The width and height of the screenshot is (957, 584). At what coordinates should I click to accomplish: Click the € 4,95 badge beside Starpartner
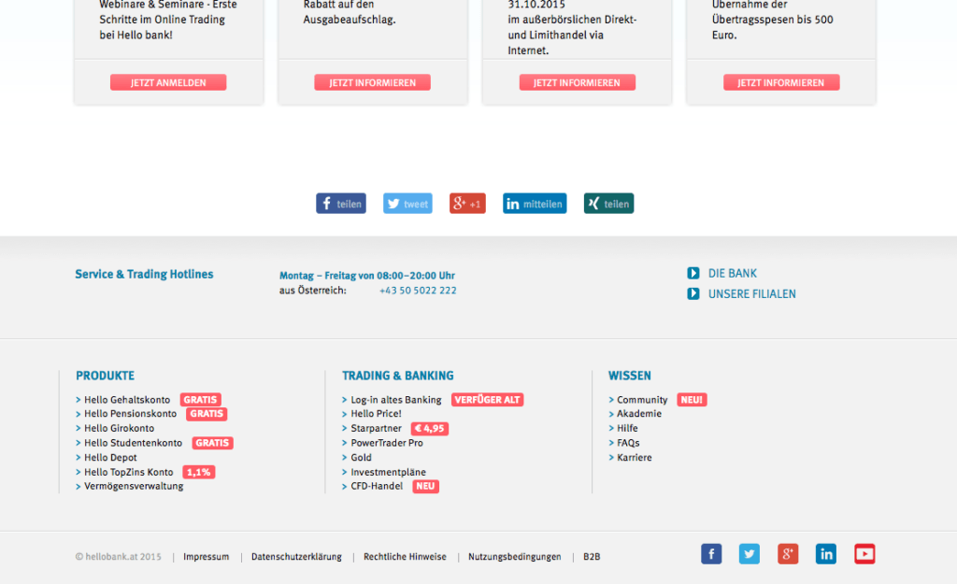point(430,428)
